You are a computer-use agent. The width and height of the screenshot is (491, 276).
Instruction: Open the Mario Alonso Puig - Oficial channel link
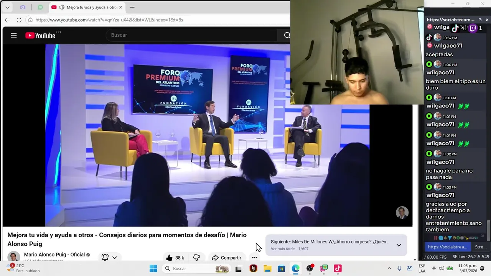pos(54,255)
